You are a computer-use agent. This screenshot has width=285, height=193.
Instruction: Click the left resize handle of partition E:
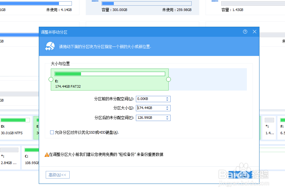coord(51,80)
